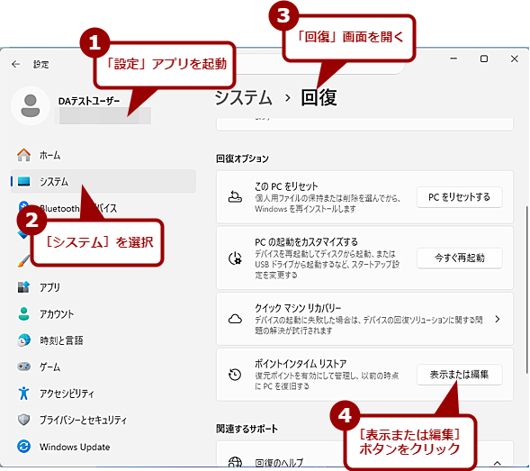Click the back arrow beside 設定
530x471 pixels.
pos(15,64)
